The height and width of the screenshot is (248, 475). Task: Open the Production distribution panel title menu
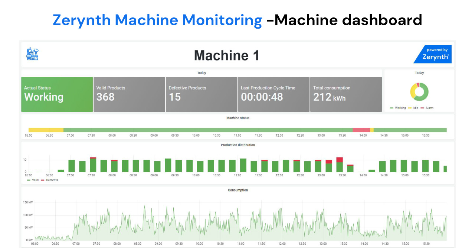pyautogui.click(x=238, y=145)
